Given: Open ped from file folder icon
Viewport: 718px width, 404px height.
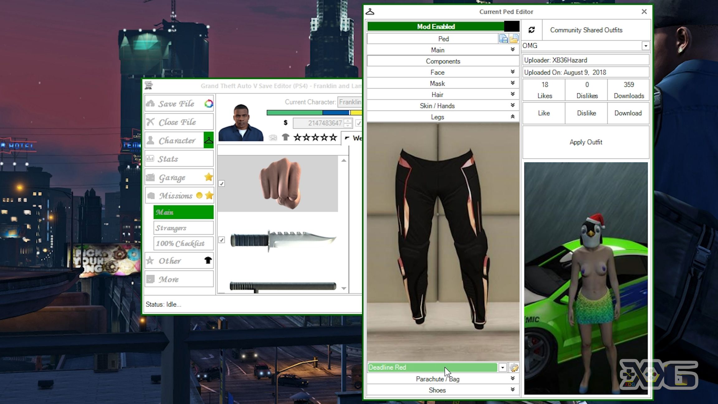Looking at the screenshot, I should point(514,39).
